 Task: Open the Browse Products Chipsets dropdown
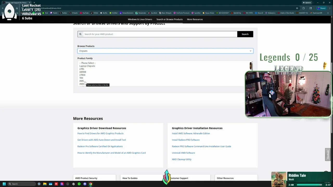click(x=165, y=51)
